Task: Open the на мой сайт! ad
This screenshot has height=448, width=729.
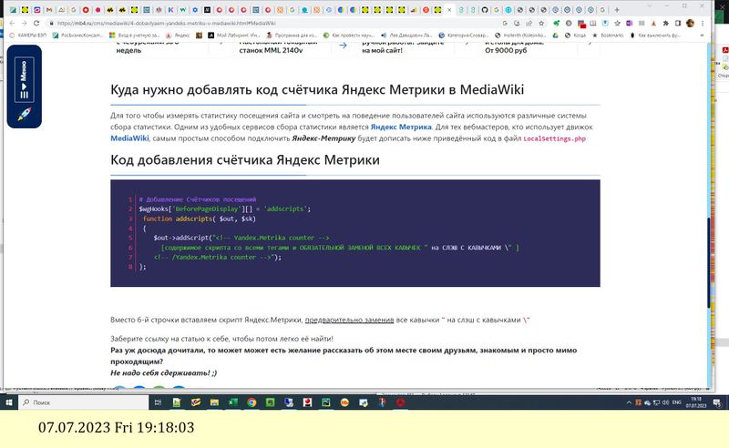Action: coord(382,50)
